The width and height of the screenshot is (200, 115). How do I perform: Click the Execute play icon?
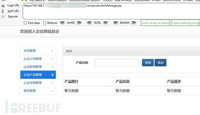[3, 16]
